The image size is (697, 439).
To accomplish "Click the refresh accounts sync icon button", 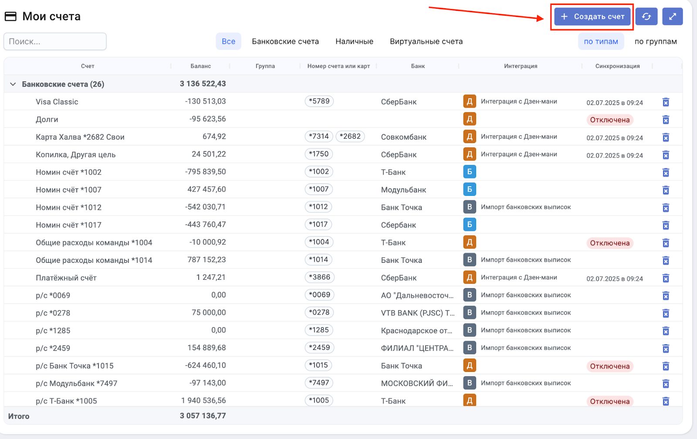I will [646, 17].
